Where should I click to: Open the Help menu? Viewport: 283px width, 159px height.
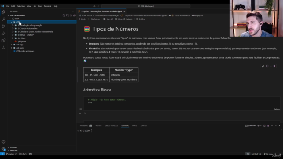55,6
